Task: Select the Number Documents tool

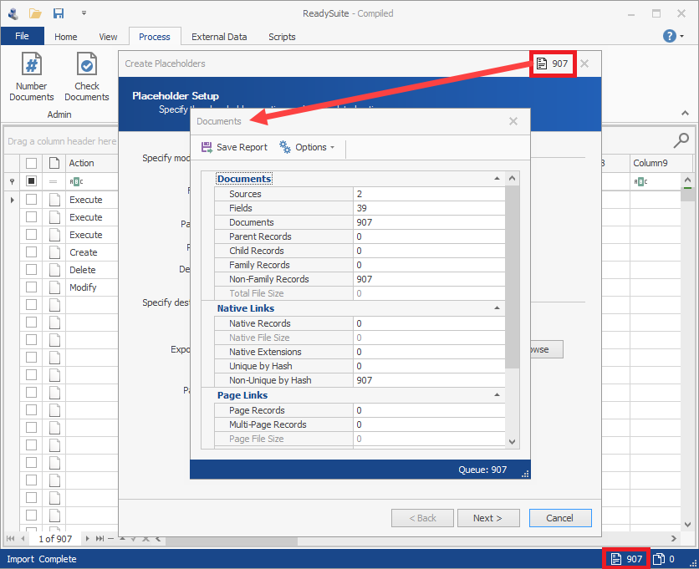Action: click(31, 77)
